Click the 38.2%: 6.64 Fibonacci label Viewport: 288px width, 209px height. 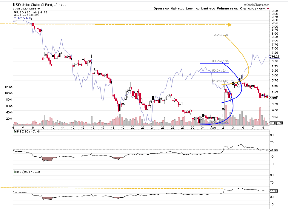point(220,61)
